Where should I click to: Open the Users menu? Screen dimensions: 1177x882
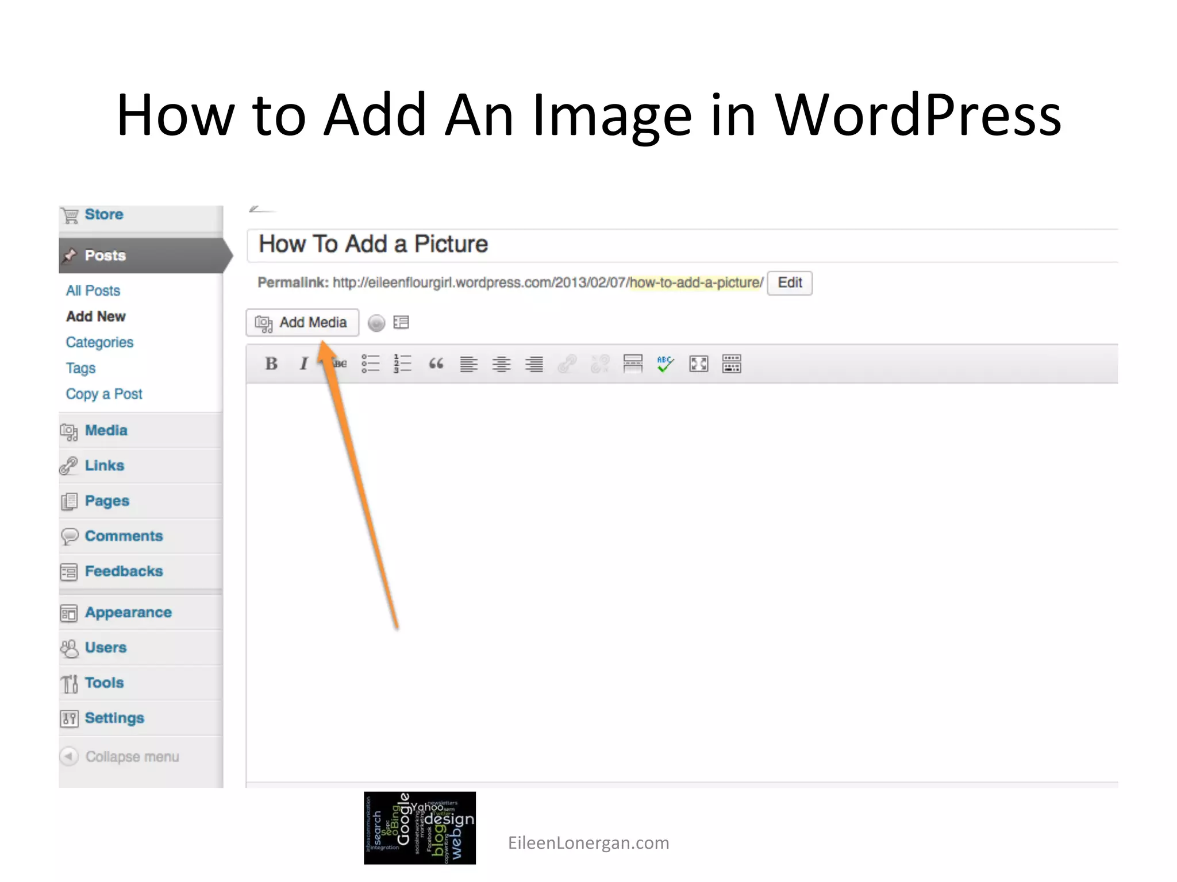coord(141,648)
